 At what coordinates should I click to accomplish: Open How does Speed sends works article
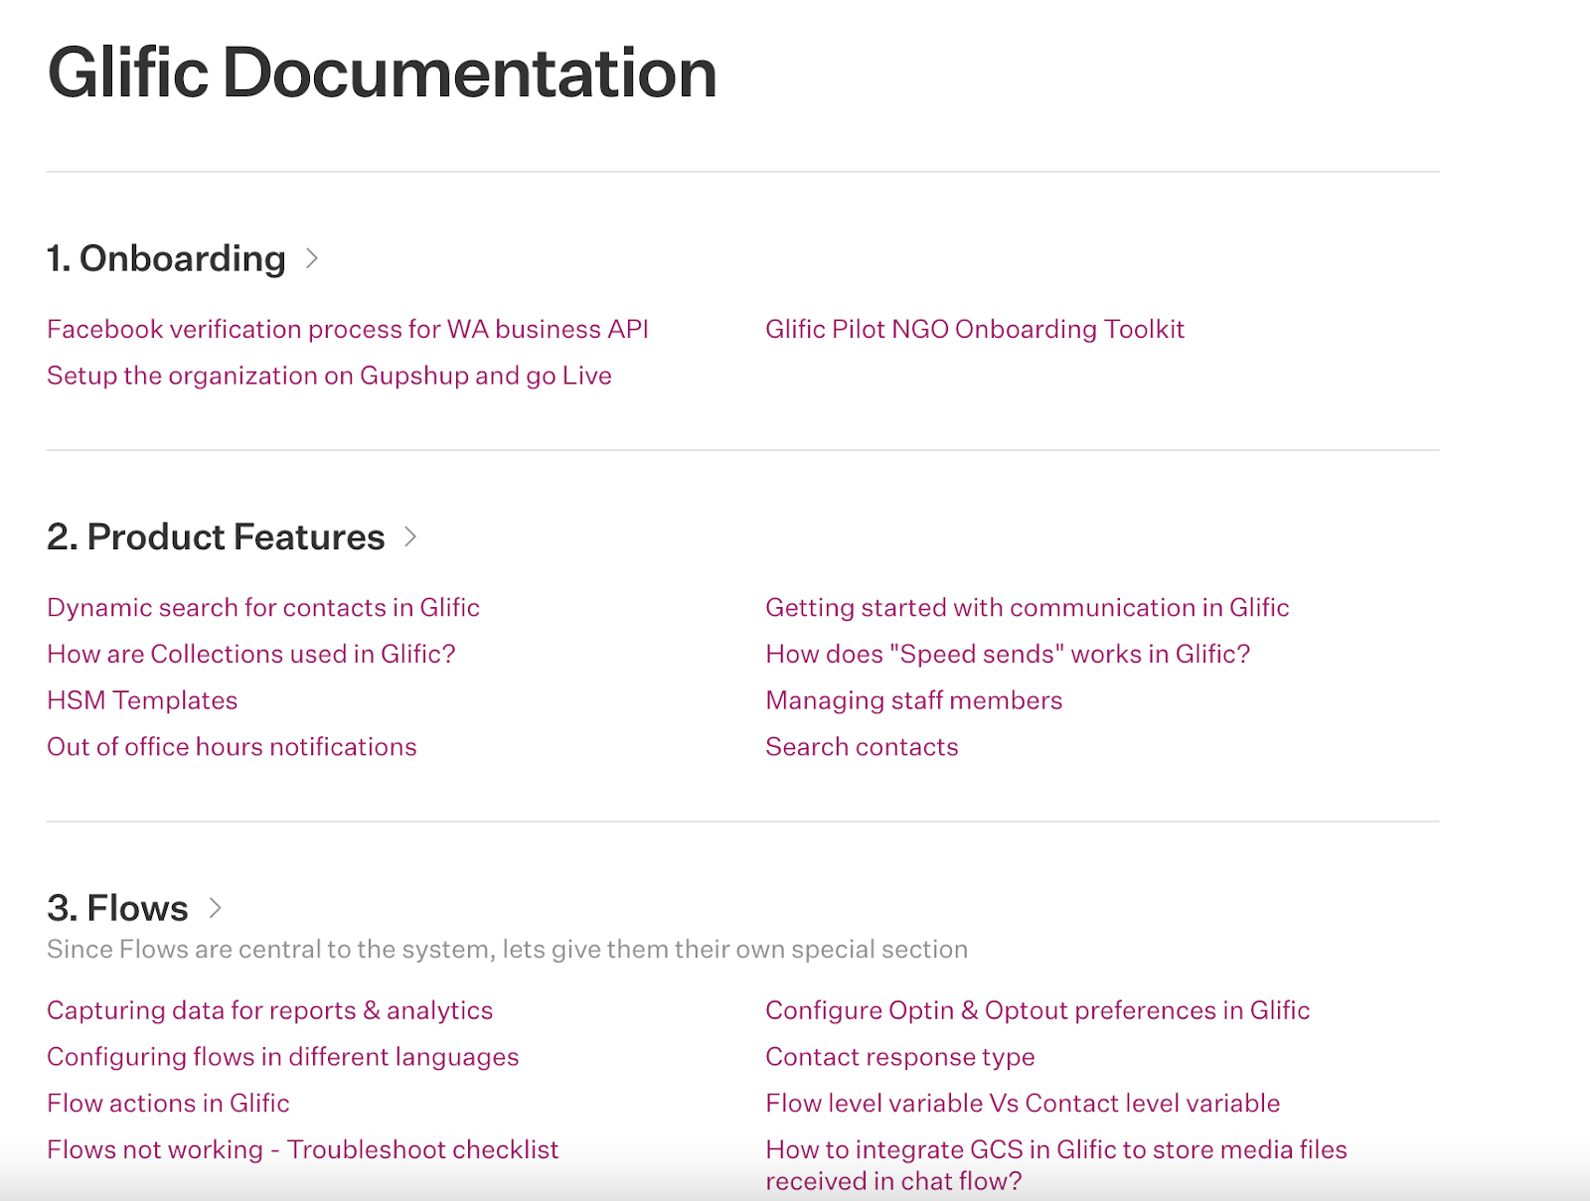click(x=1008, y=654)
